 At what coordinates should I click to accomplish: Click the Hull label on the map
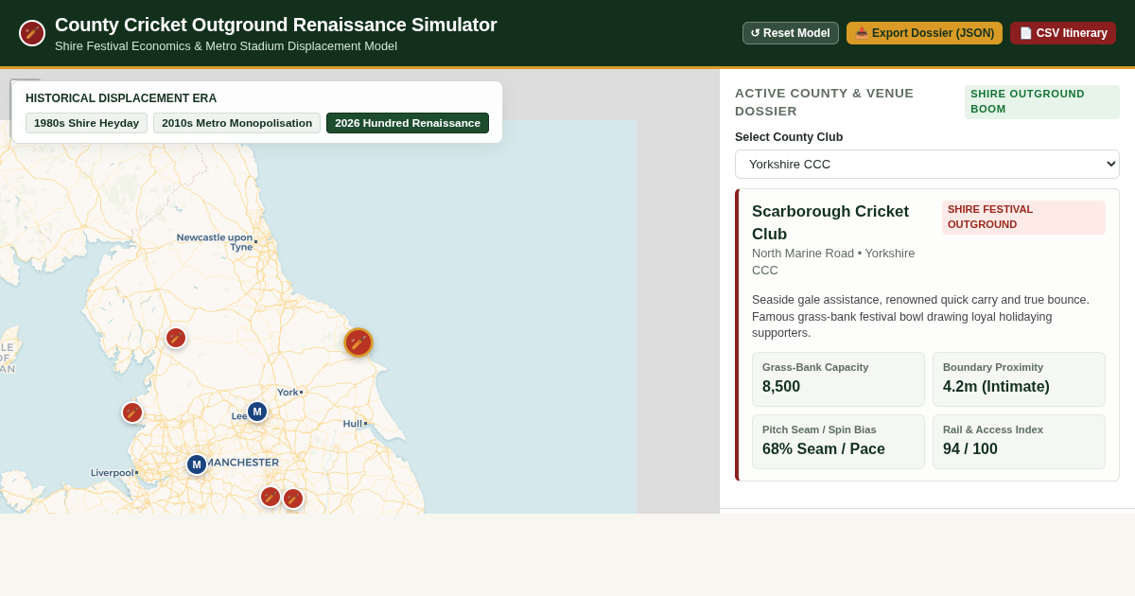coord(353,424)
